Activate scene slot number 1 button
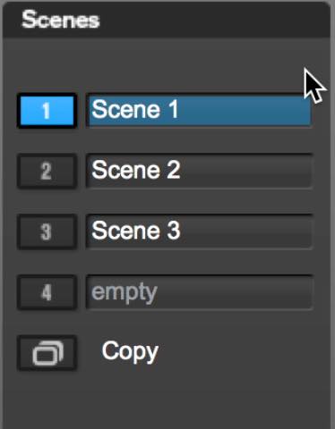Viewport: 335px width, 429px height. coord(47,111)
